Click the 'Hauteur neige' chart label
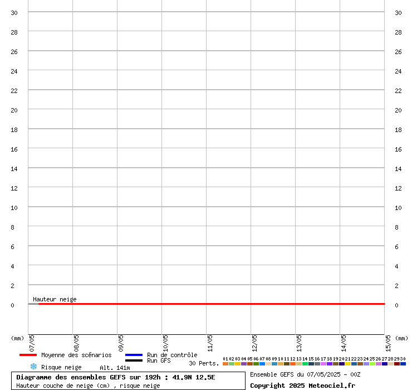Screen dimensions: 412x390 [x=55, y=299]
